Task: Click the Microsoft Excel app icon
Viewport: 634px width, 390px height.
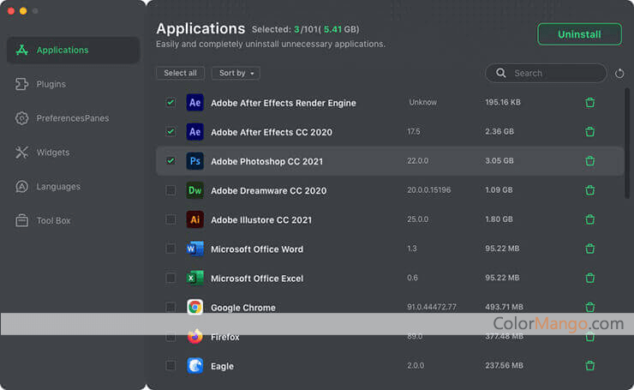Action: pos(195,278)
